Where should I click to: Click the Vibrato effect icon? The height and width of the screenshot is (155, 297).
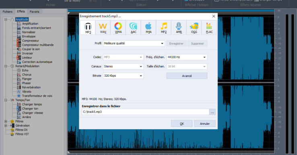coord(19,92)
